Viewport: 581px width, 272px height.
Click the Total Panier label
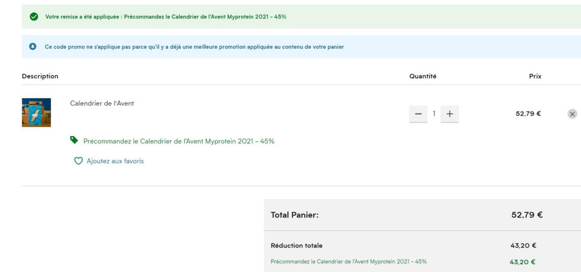pyautogui.click(x=295, y=215)
